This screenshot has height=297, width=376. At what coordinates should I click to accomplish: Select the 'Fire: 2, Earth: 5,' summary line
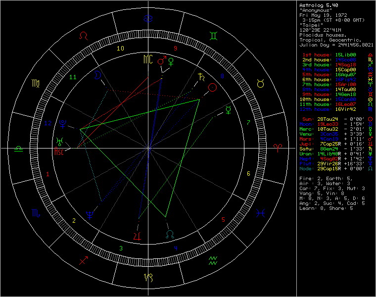click(x=326, y=179)
